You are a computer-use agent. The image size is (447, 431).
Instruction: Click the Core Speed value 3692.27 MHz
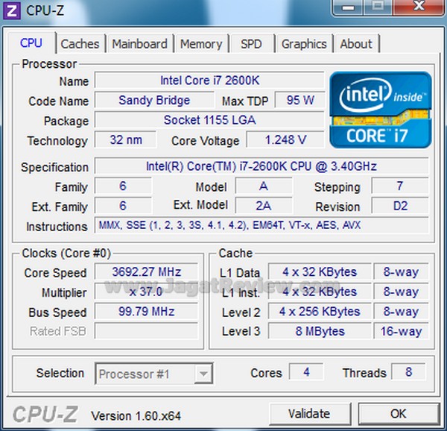tap(146, 272)
